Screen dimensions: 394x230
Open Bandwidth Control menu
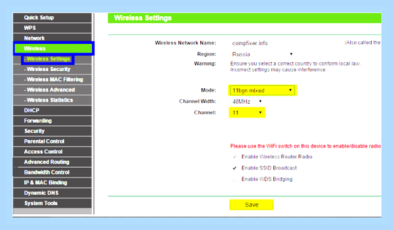click(53, 172)
